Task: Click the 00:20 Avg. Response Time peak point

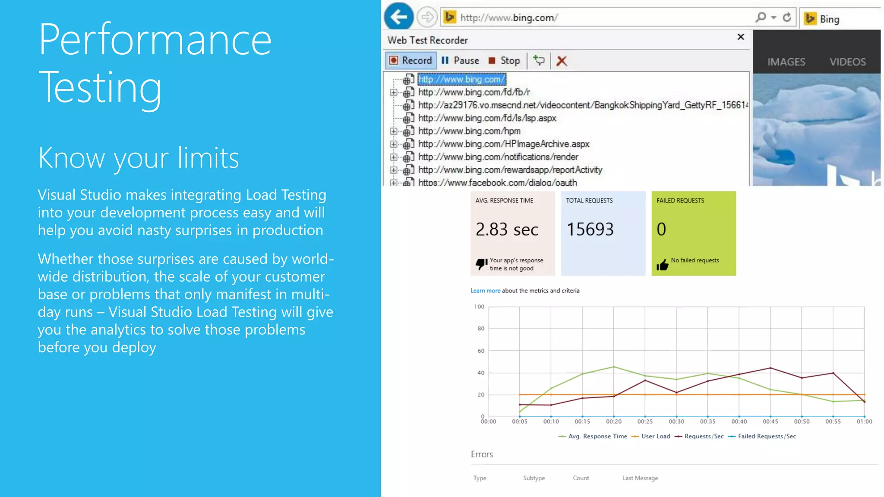Action: 614,367
